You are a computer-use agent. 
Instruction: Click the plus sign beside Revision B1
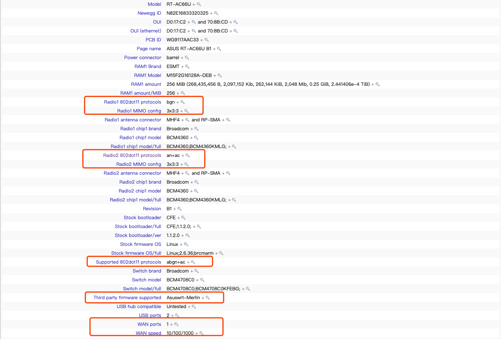pos(175,209)
